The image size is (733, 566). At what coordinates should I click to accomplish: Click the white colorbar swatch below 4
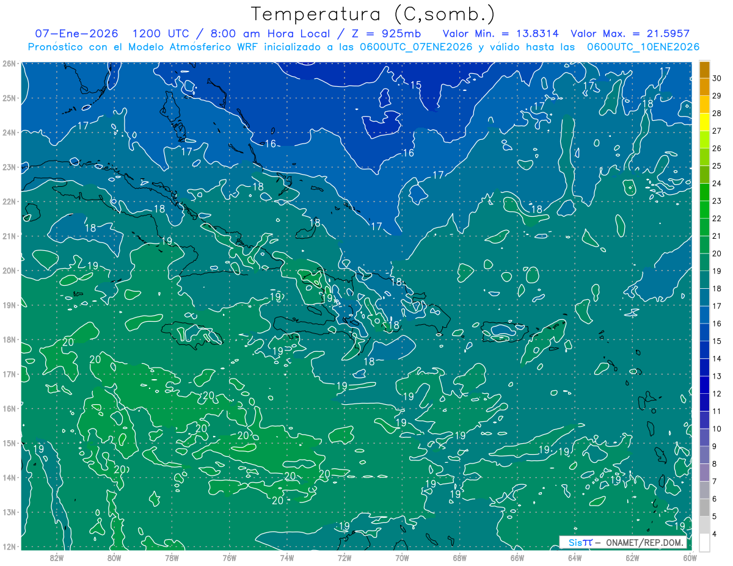click(x=704, y=542)
